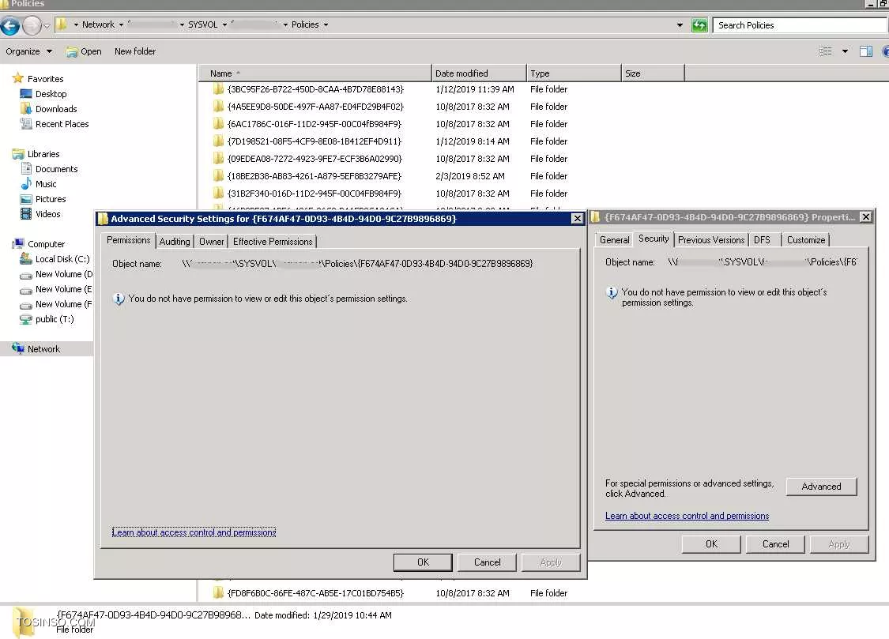Go back with the Explorer back arrow
Screen dimensions: 889x639
coord(9,25)
